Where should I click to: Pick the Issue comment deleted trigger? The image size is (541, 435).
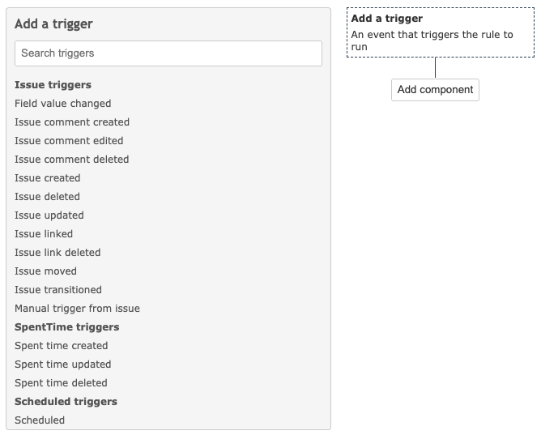click(71, 160)
